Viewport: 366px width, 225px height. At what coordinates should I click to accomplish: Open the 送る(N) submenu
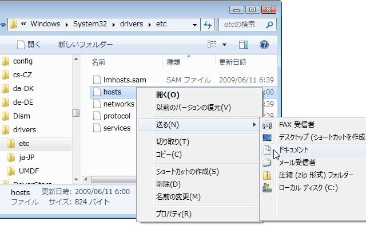pos(199,125)
